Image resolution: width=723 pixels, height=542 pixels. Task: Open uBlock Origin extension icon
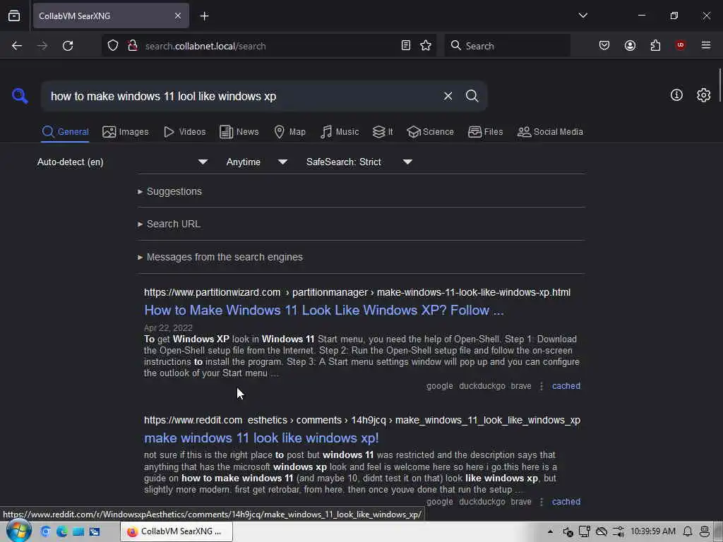680,45
